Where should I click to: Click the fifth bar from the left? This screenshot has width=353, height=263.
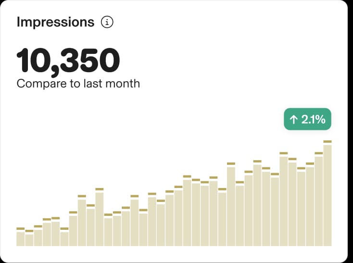(x=55, y=234)
